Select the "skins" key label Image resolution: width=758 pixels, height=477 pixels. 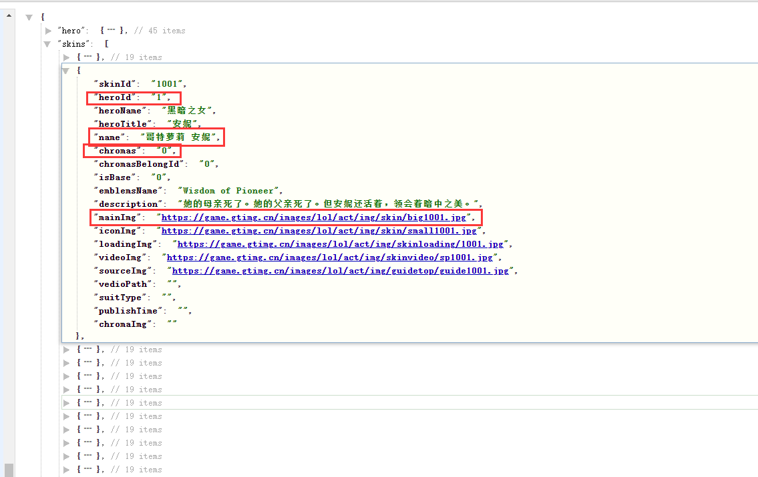(x=74, y=44)
